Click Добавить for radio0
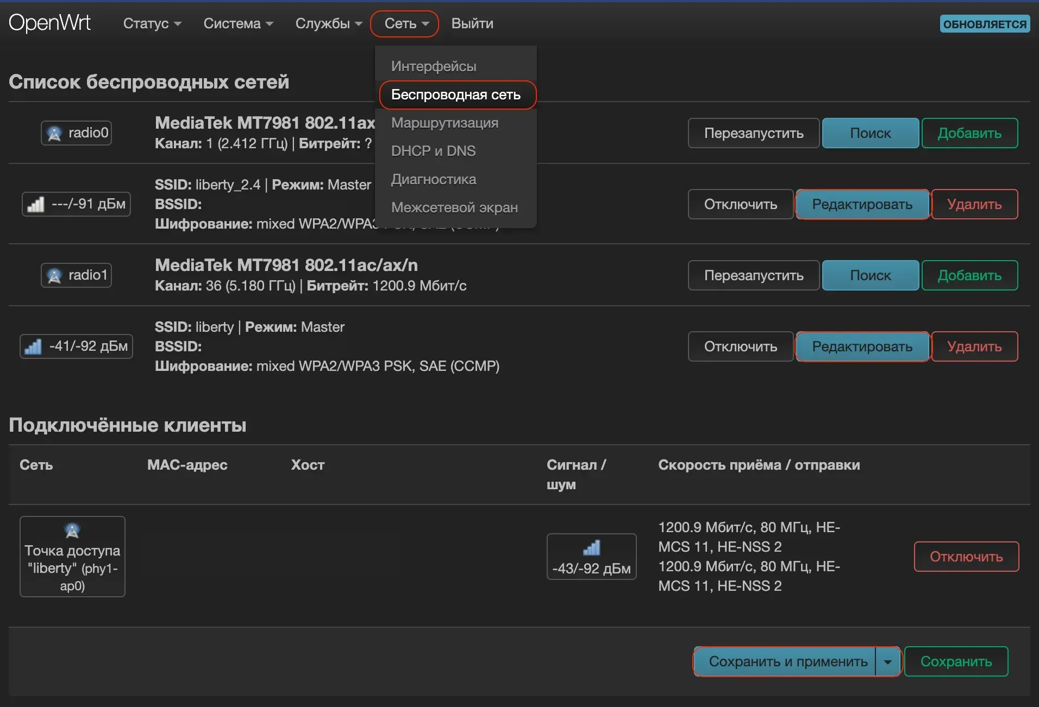This screenshot has width=1039, height=707. coord(970,133)
